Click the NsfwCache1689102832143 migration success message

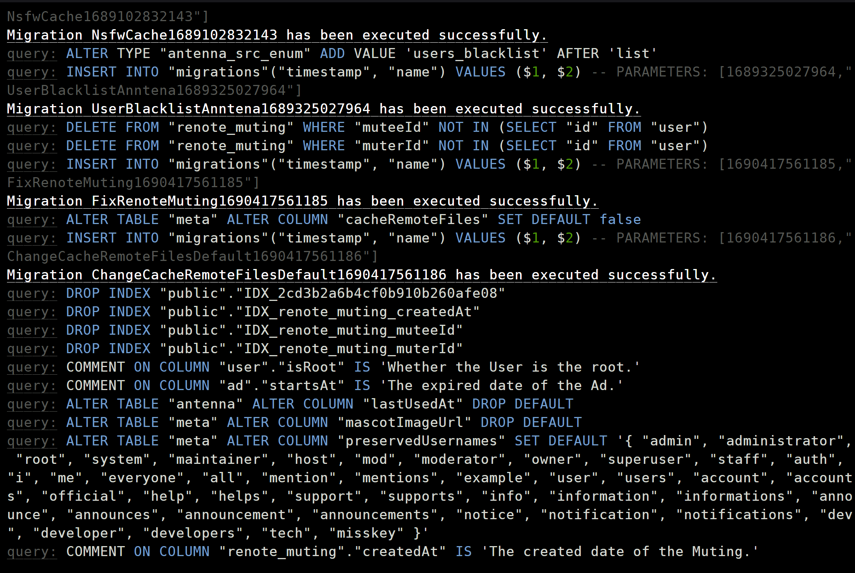click(x=277, y=35)
